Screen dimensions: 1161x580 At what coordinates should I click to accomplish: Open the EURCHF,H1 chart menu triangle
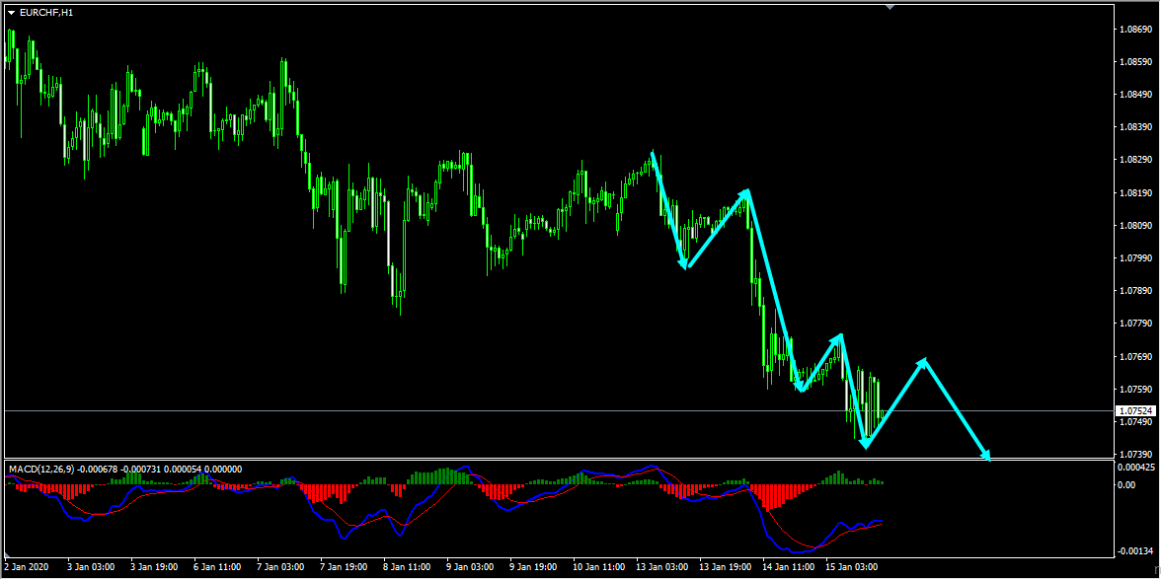point(12,13)
